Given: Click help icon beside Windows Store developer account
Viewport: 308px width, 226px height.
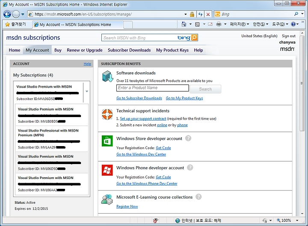Looking at the screenshot, I should (x=188, y=138).
